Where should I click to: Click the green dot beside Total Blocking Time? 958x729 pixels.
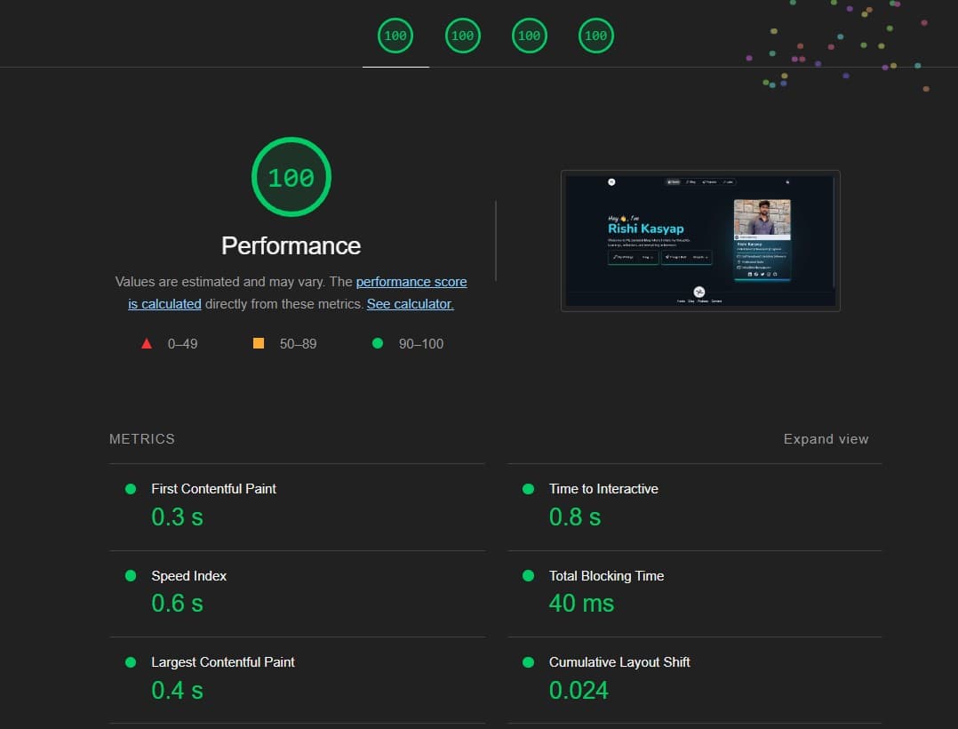point(529,576)
